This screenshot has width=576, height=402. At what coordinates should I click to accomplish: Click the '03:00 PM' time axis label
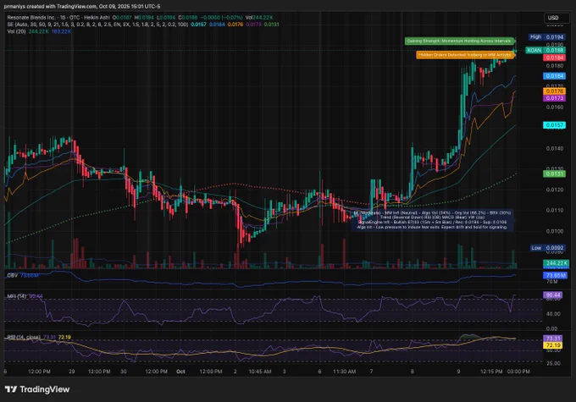click(518, 372)
